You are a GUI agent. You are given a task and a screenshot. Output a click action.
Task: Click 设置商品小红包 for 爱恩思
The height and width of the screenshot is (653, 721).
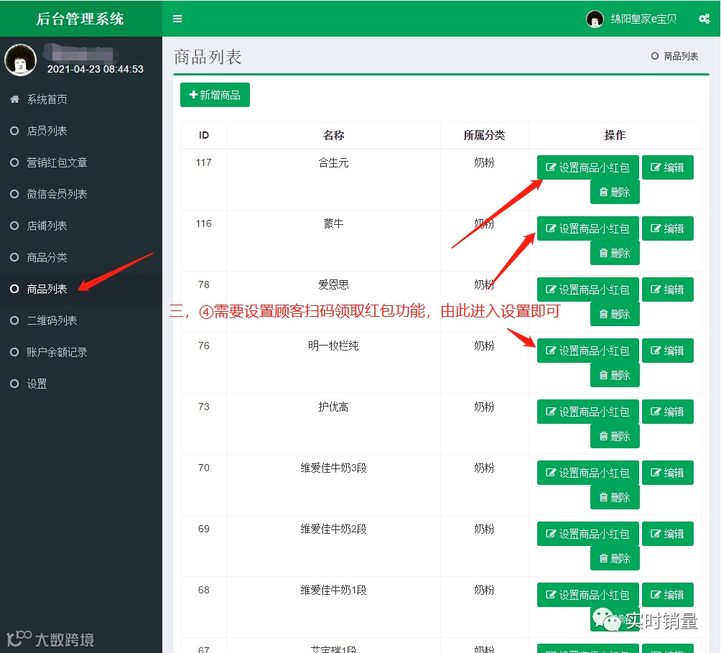[x=587, y=290]
